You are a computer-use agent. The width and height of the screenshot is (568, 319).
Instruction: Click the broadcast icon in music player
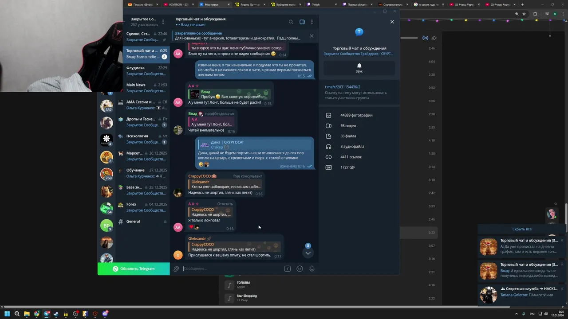coord(425,38)
